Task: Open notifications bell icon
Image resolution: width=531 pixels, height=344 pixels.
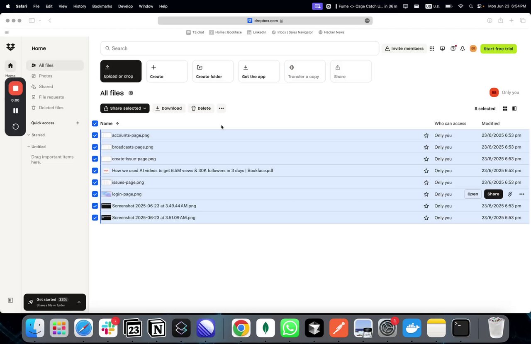Action: pos(463,48)
